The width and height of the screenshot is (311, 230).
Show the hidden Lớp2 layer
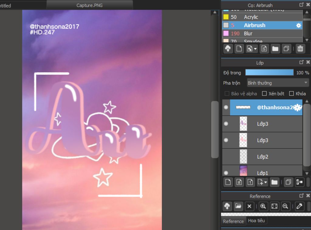coord(226,157)
